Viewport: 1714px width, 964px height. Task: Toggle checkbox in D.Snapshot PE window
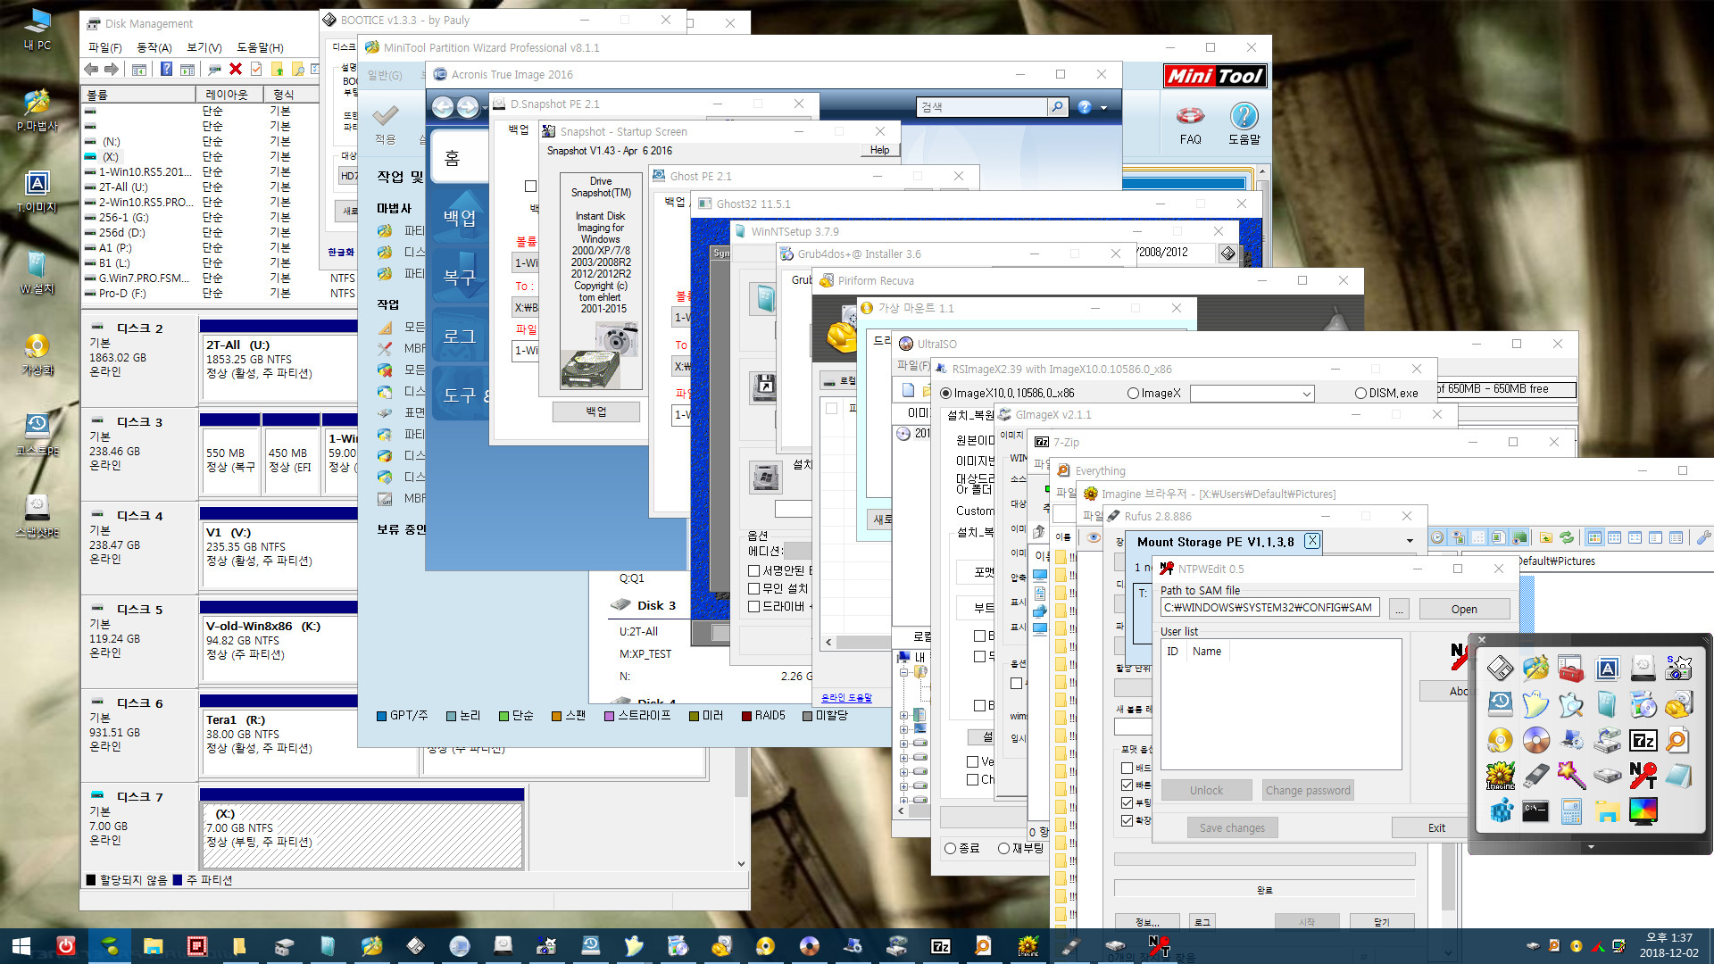530,186
